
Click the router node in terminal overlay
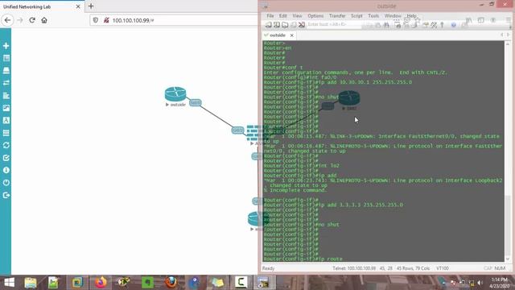click(x=349, y=98)
